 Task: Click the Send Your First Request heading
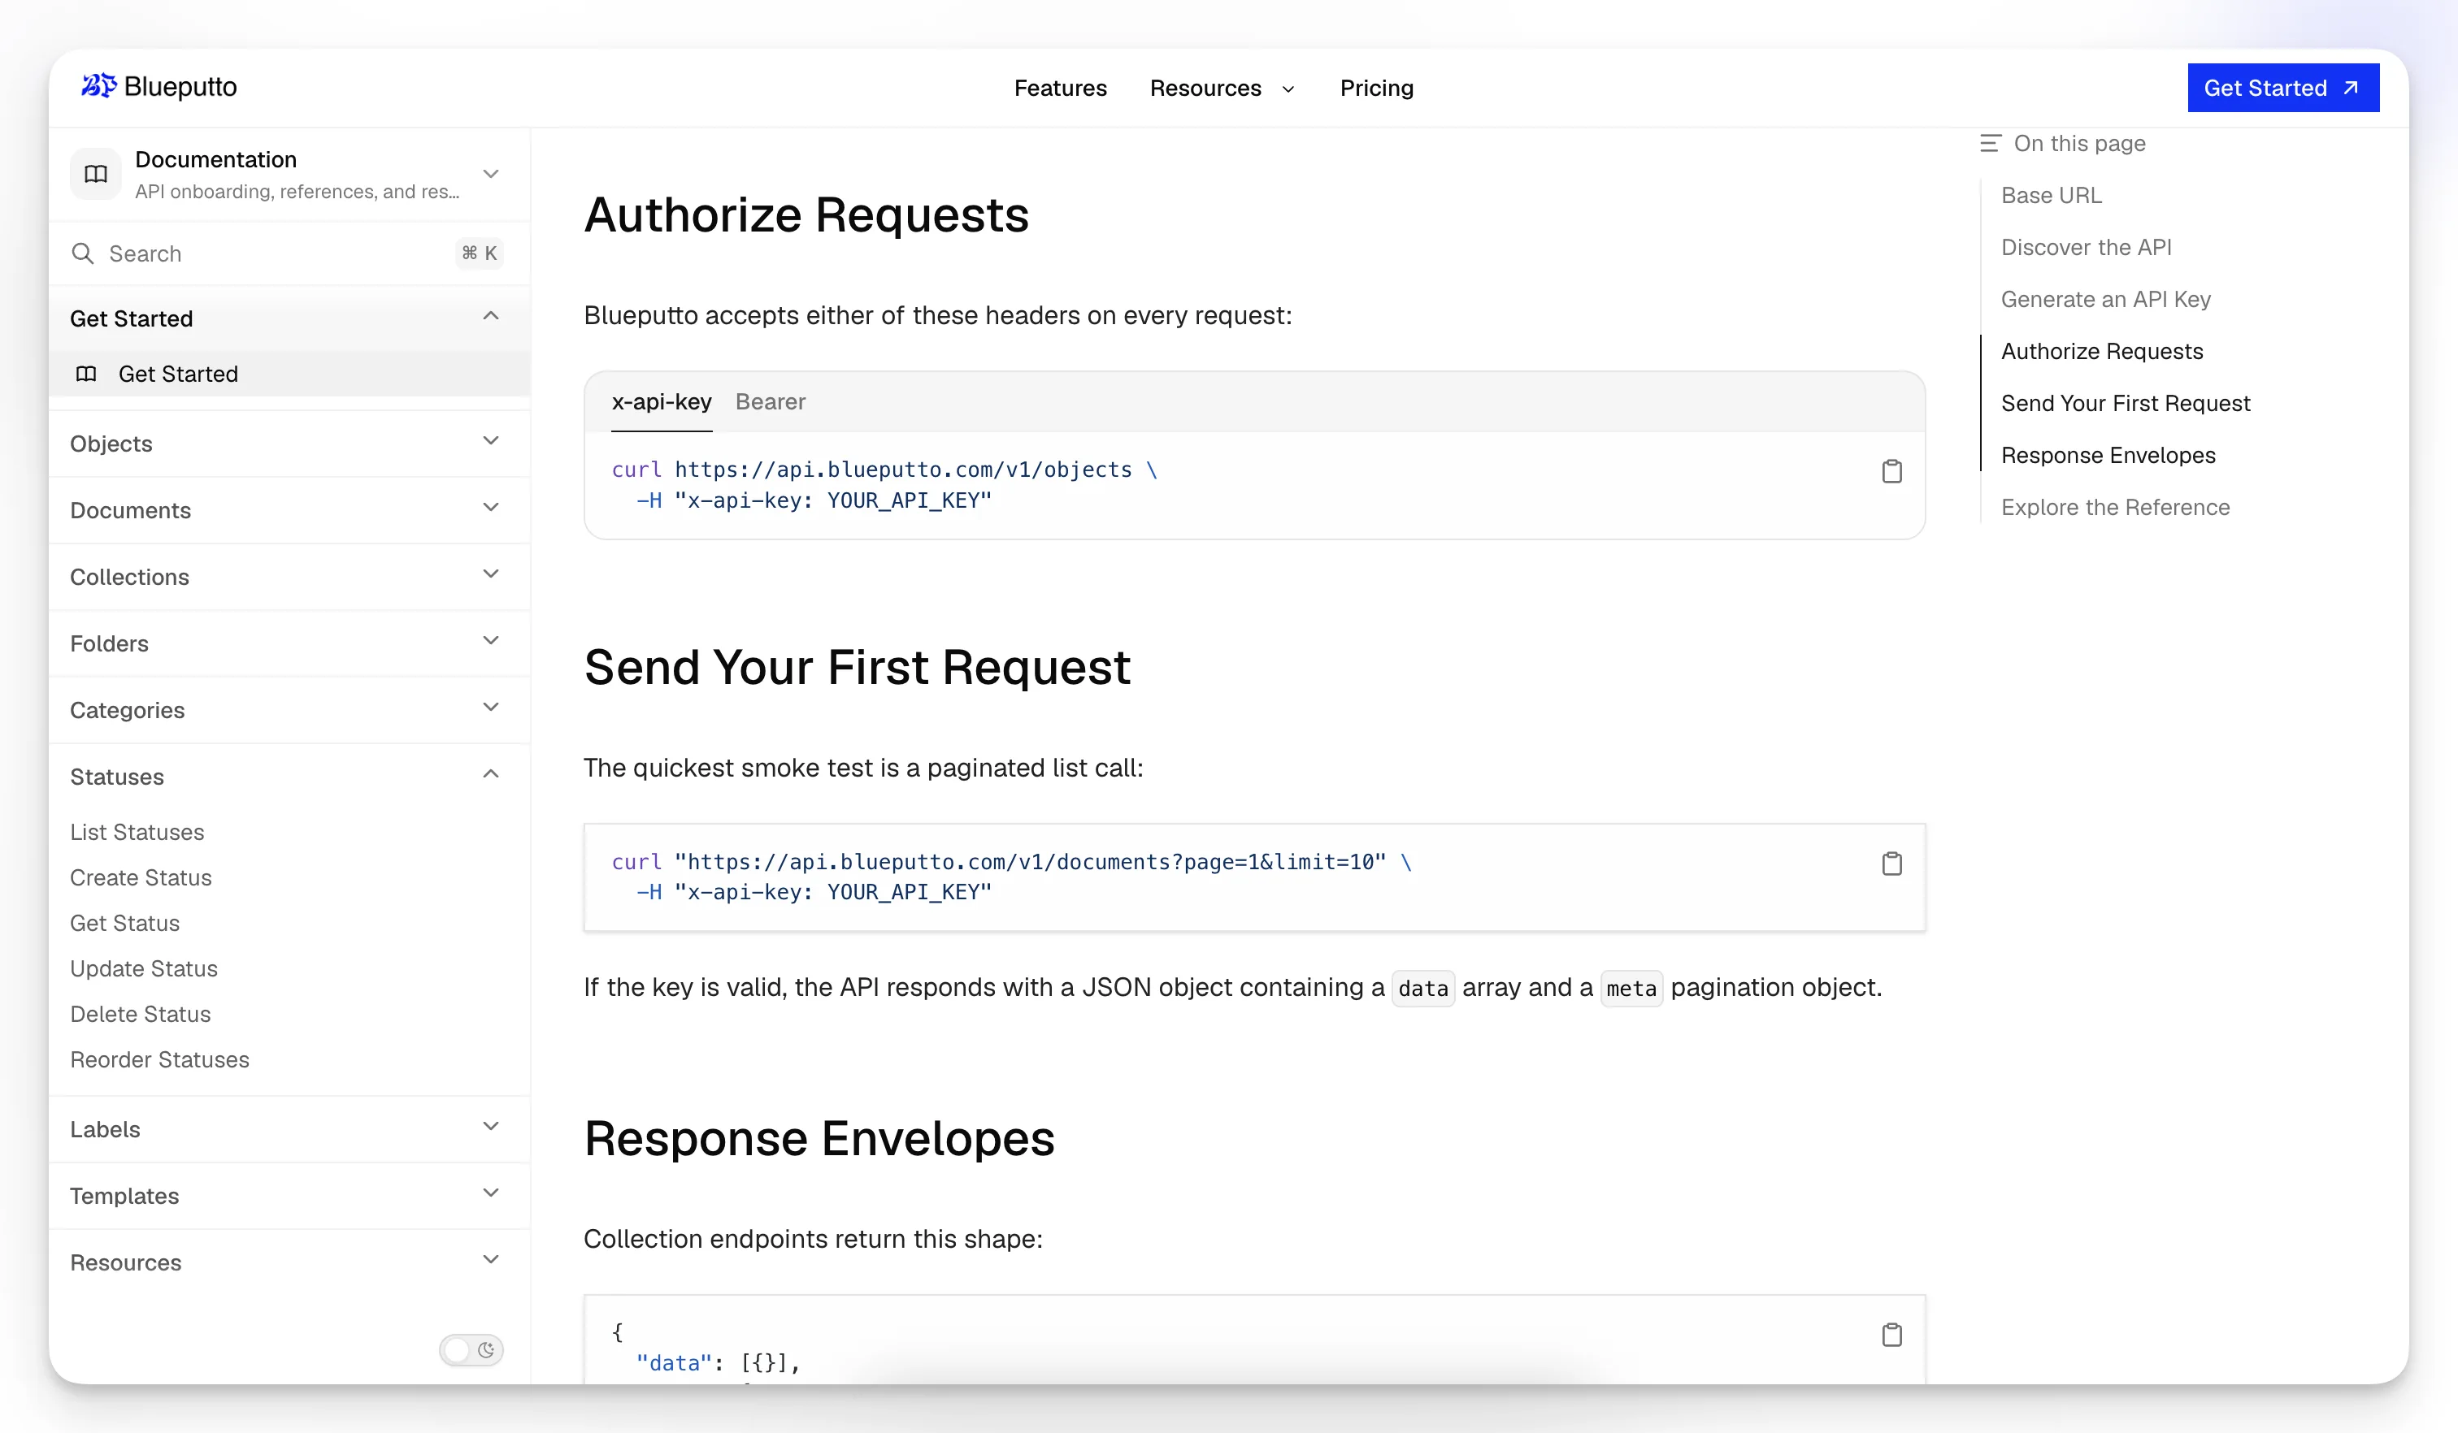[x=857, y=668]
